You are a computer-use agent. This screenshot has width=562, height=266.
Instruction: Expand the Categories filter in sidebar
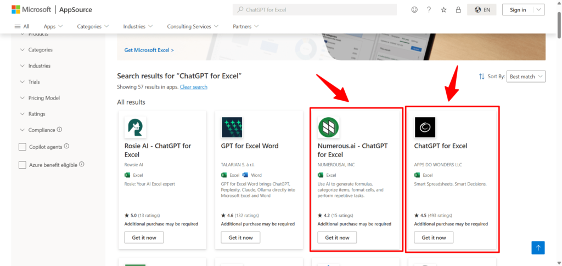pyautogui.click(x=36, y=50)
